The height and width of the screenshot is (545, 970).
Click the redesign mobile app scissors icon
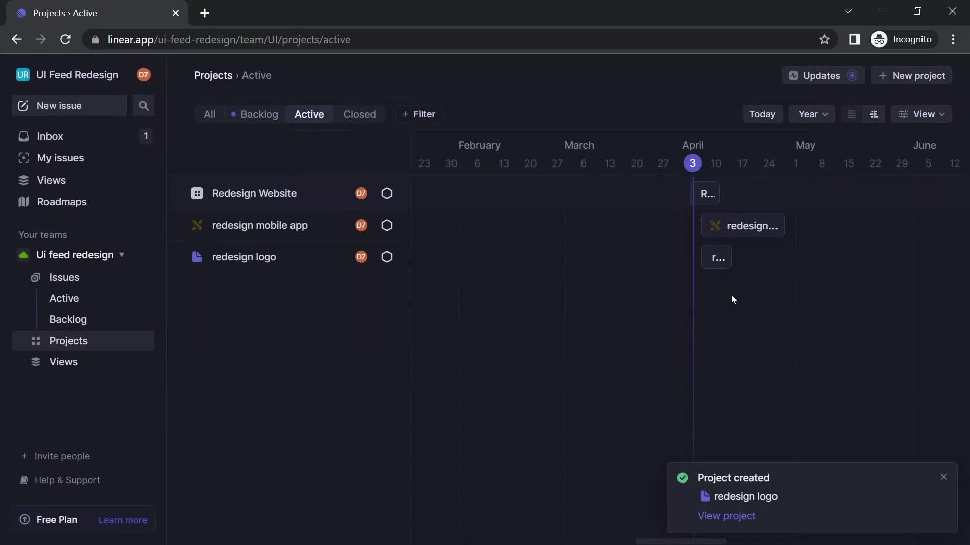(197, 226)
